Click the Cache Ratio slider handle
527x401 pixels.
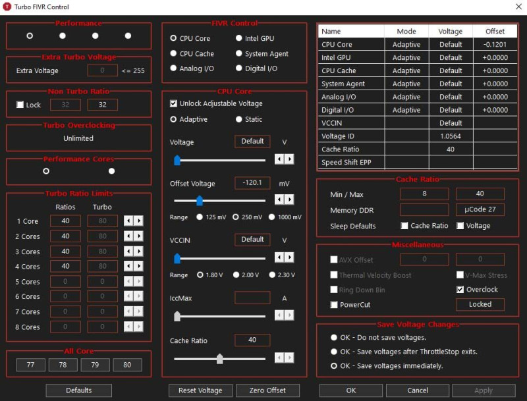coord(219,359)
